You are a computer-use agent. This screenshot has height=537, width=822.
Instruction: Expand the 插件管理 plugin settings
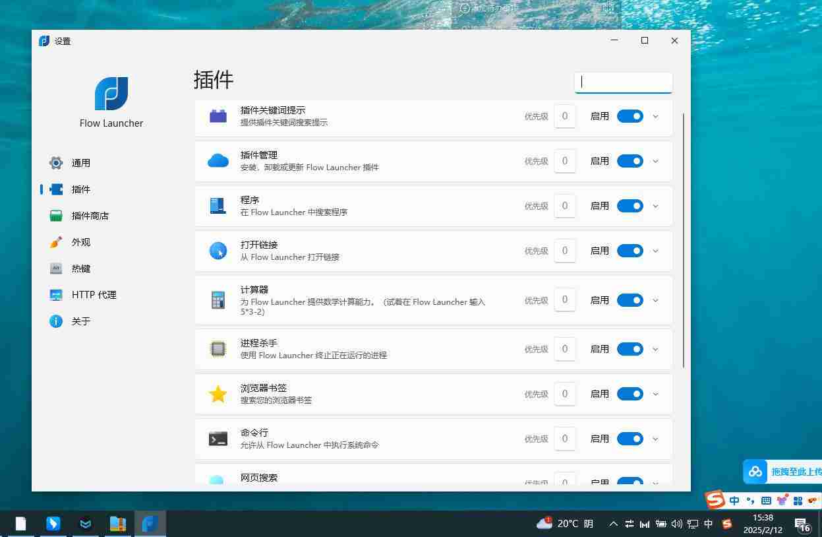pos(655,161)
